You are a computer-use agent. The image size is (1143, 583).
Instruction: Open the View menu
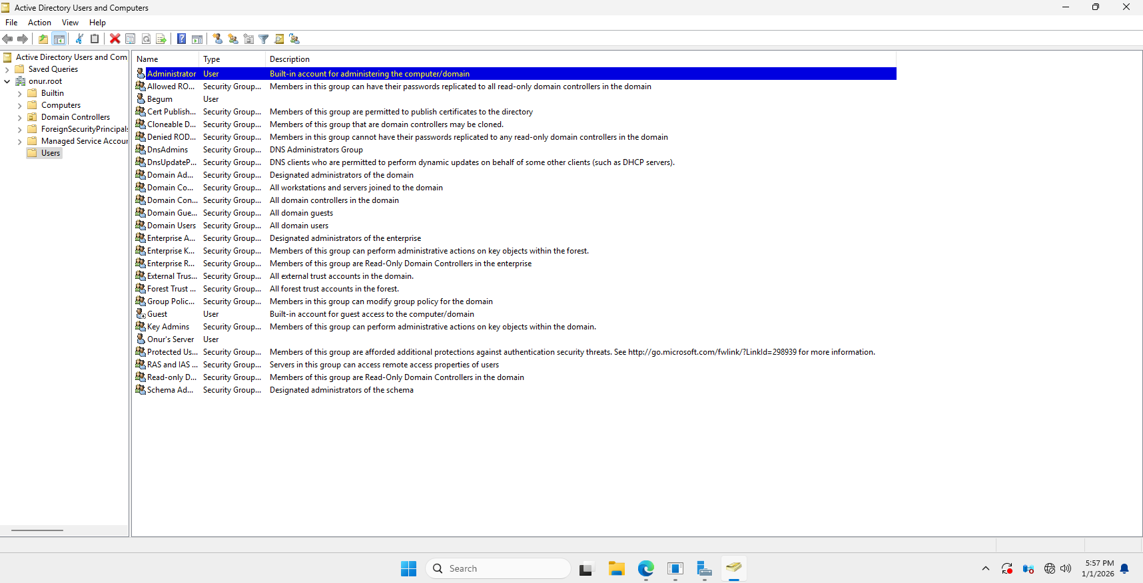70,23
